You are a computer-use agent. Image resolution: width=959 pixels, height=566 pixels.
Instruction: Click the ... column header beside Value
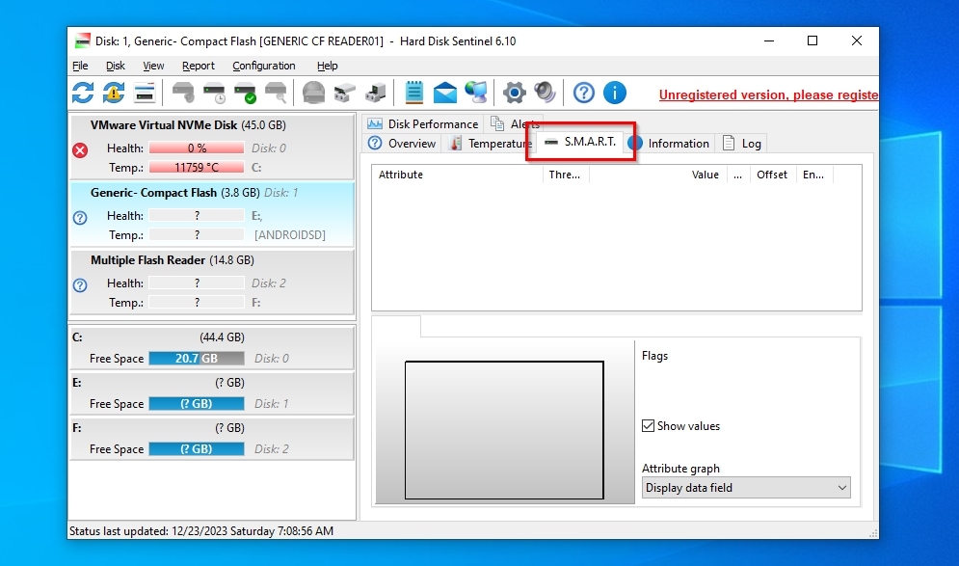(x=737, y=175)
